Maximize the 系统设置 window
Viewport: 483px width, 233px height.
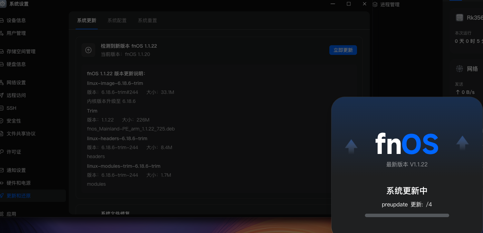point(349,4)
